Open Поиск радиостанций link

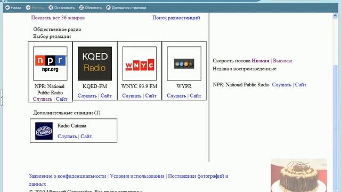pyautogui.click(x=176, y=18)
